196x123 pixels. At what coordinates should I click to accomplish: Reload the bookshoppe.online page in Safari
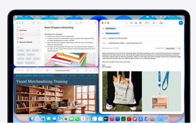[x=78, y=70]
